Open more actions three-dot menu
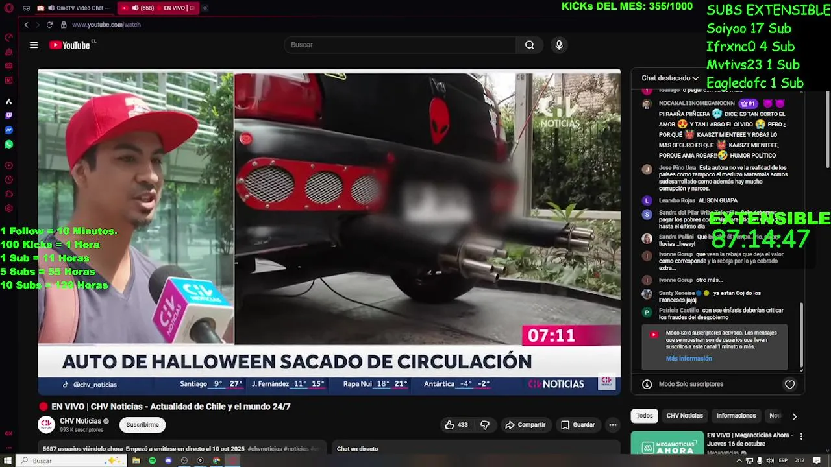 pos(612,425)
